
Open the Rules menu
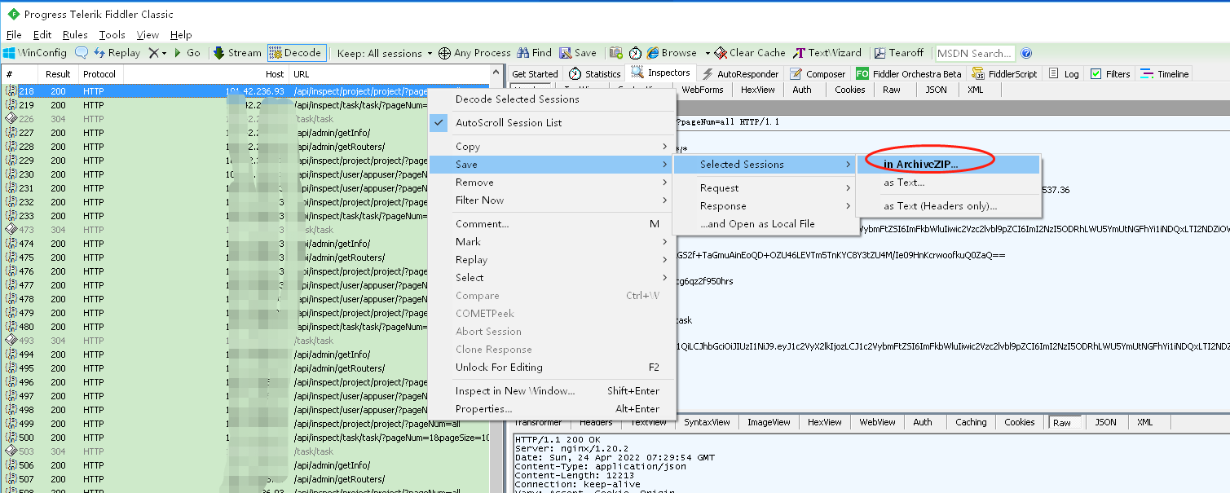tap(75, 35)
